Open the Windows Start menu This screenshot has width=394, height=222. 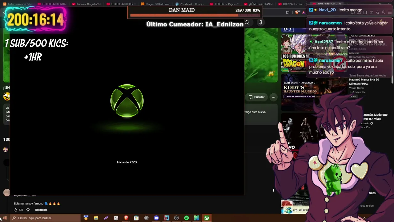(5, 218)
